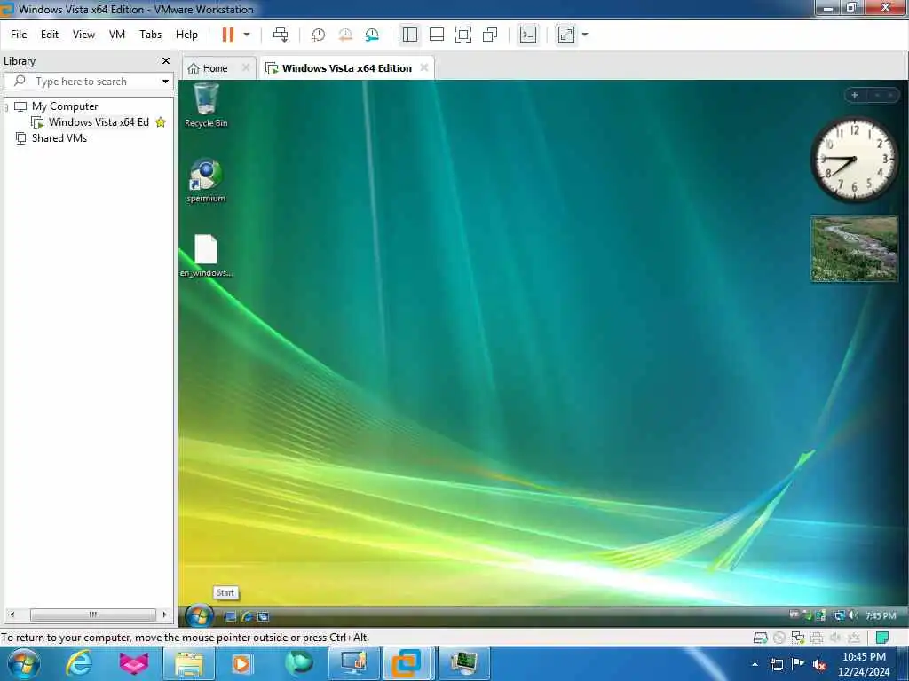Switch to VMware Workstation taskbar button

pyautogui.click(x=406, y=663)
